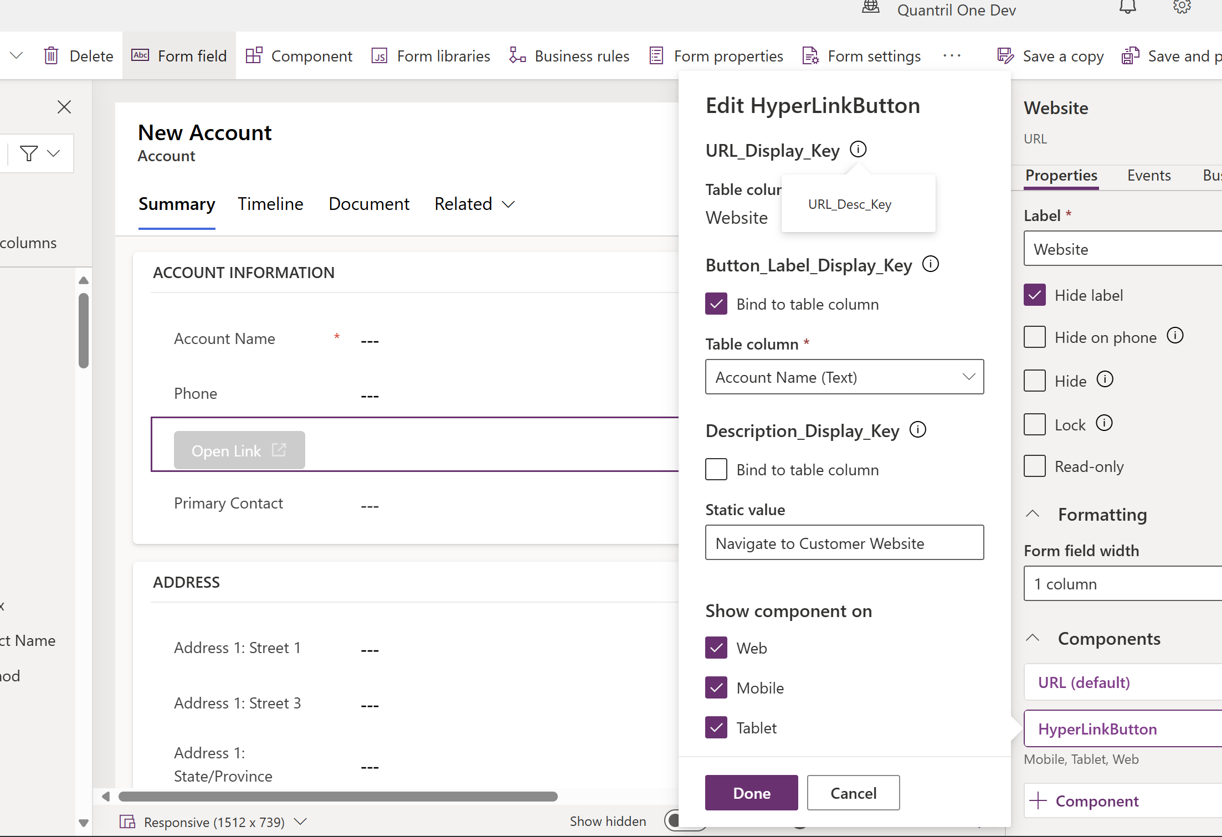
Task: Click the Done button
Action: point(751,793)
